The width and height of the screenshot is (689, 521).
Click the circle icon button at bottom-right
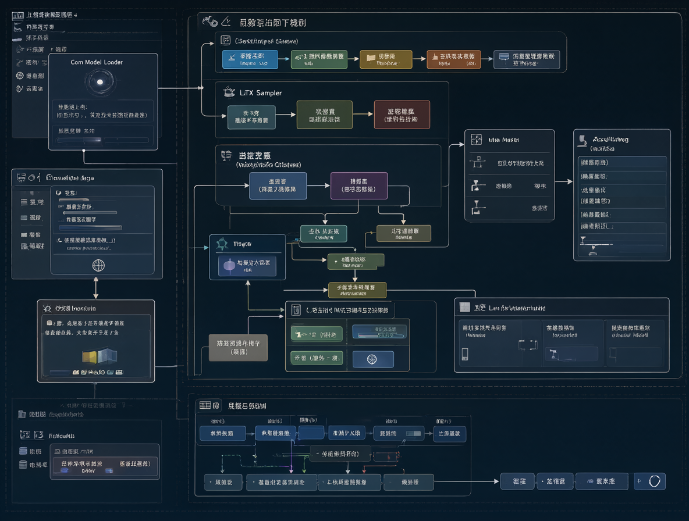(x=651, y=481)
